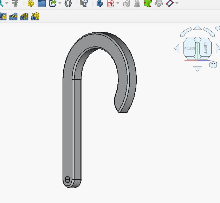Click bottom hexagonal corner of navigation cube
The height and width of the screenshot is (203, 220).
click(x=198, y=57)
